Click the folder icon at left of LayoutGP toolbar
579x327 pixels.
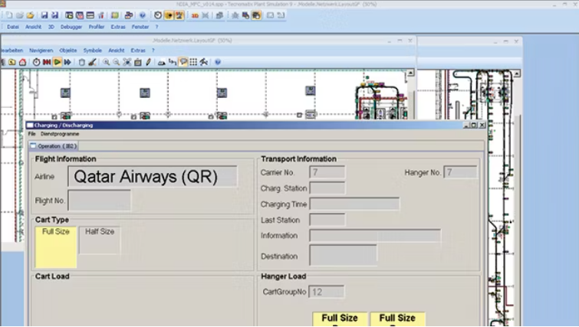[12, 62]
